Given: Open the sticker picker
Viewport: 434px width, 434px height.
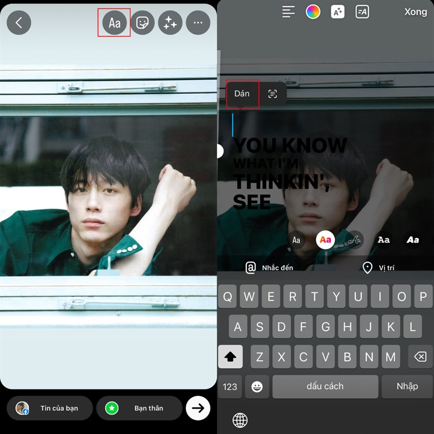Looking at the screenshot, I should 143,23.
